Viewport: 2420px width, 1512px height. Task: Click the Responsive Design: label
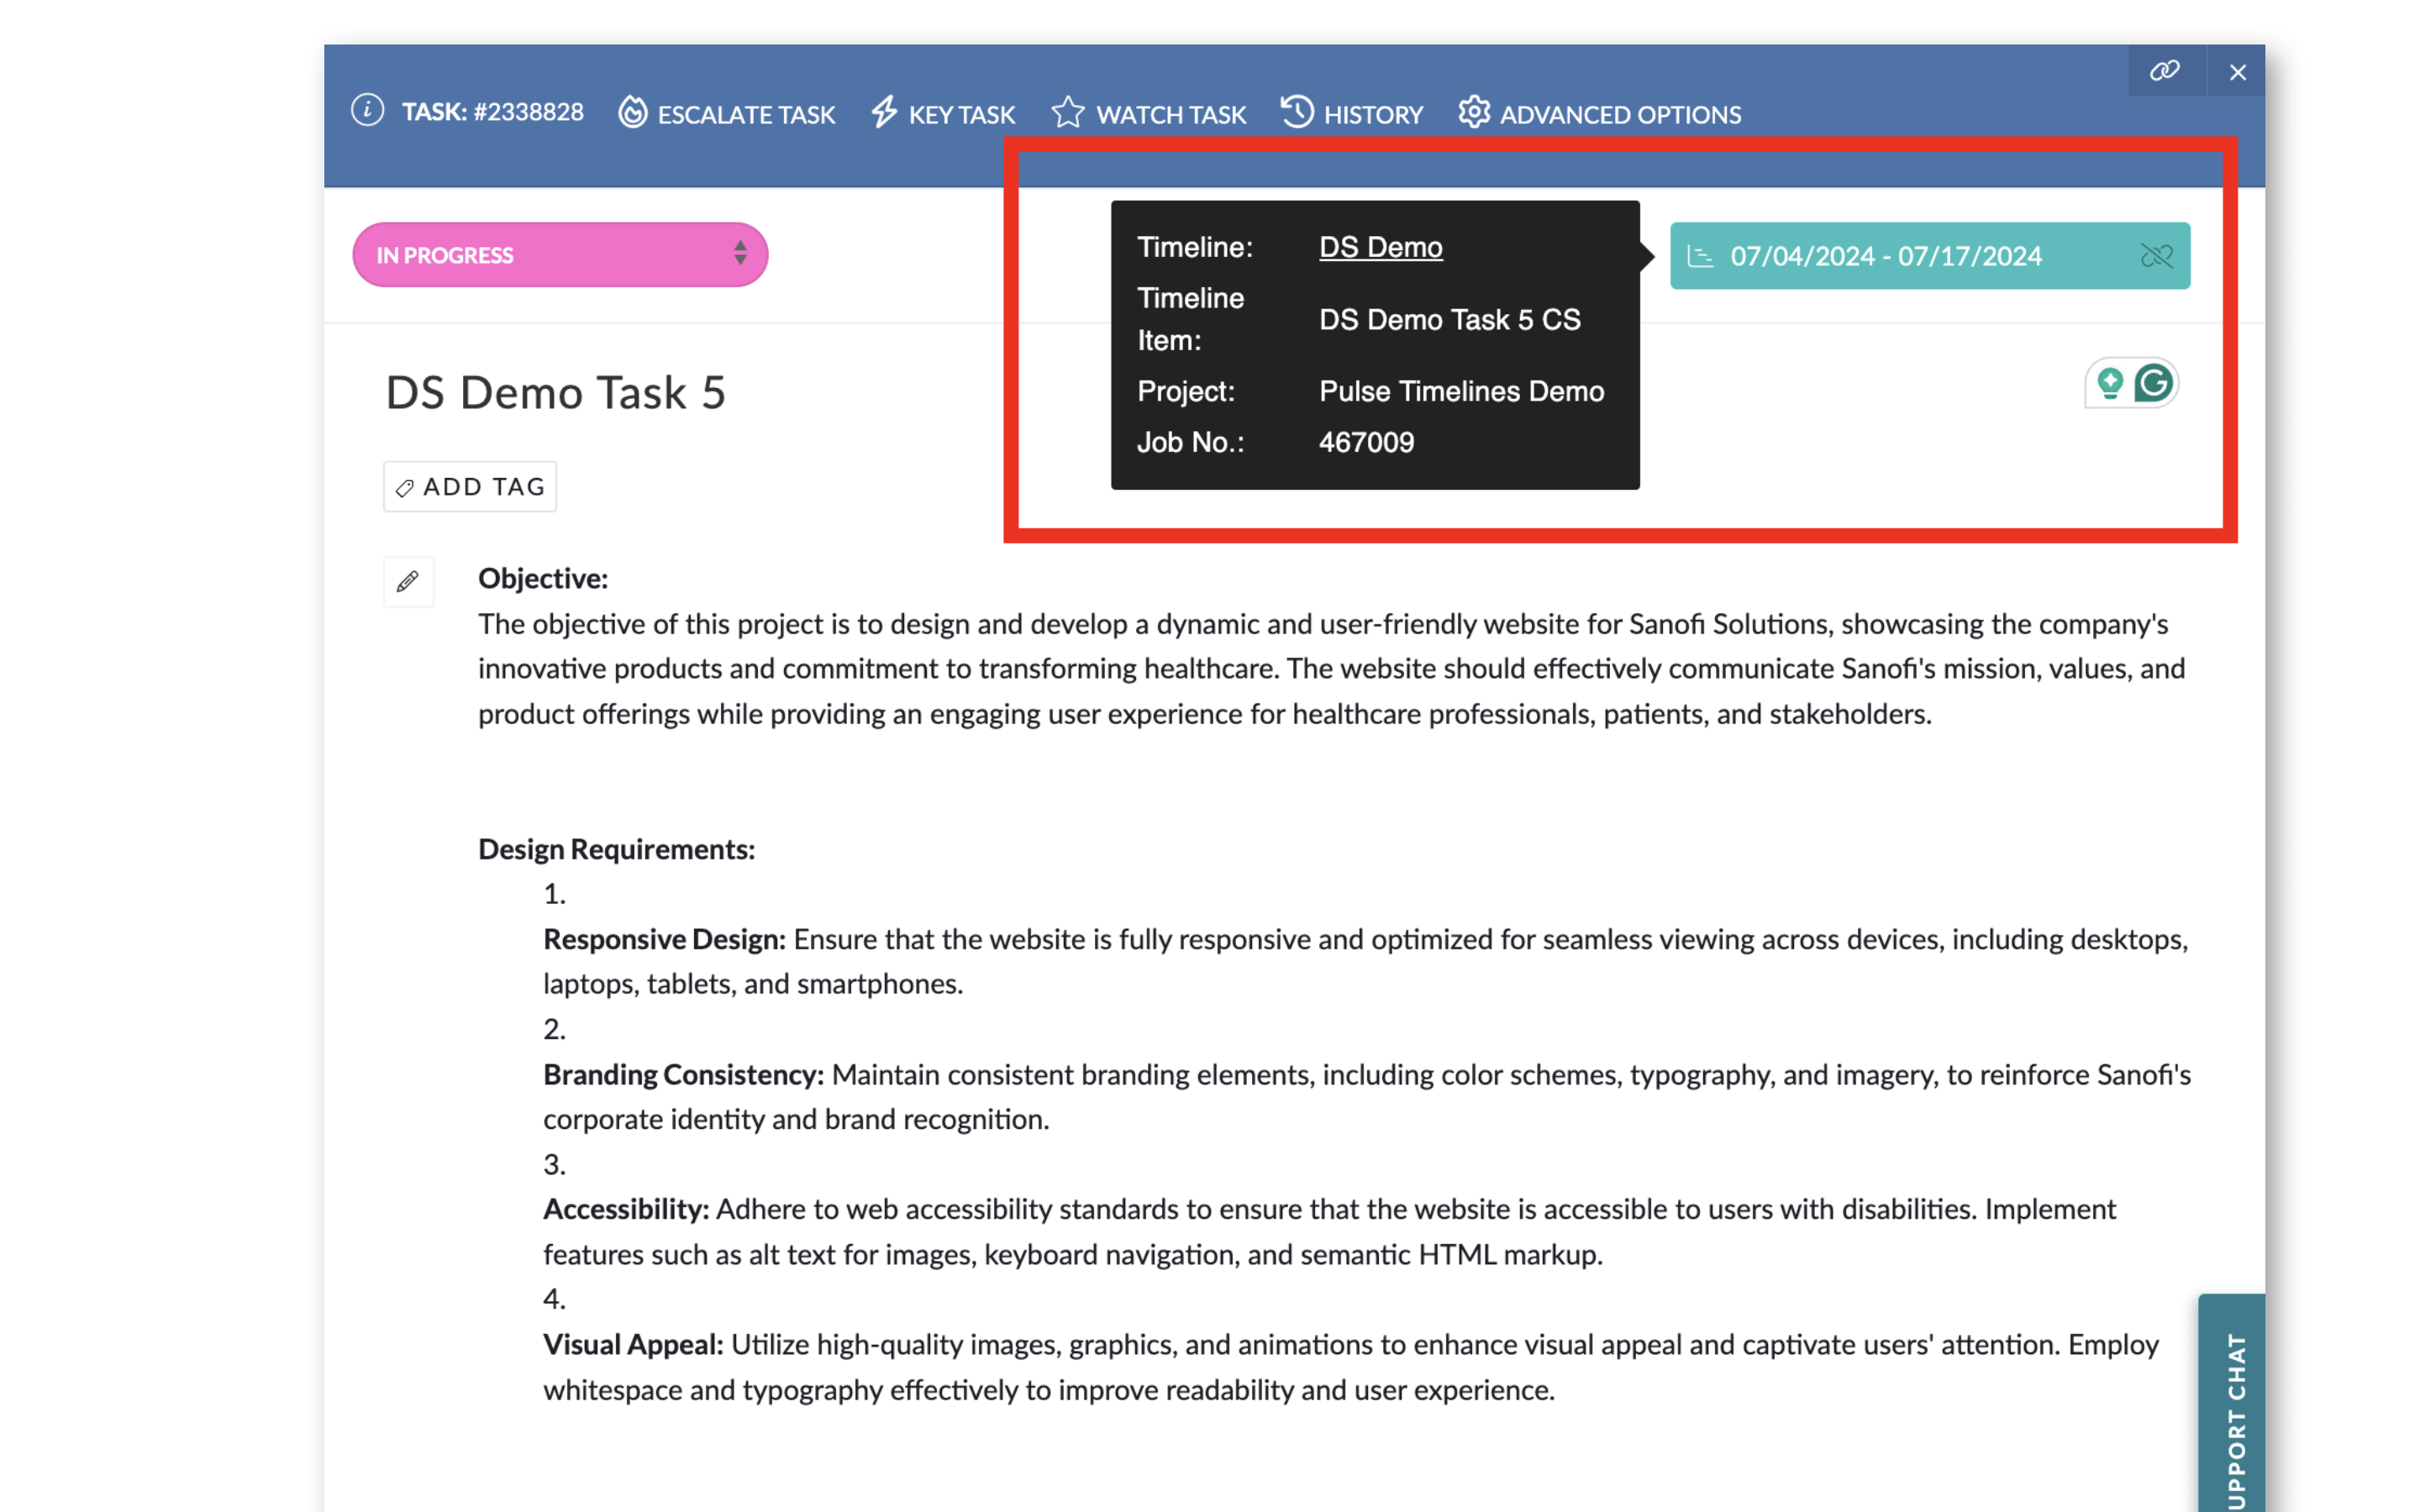pos(664,940)
